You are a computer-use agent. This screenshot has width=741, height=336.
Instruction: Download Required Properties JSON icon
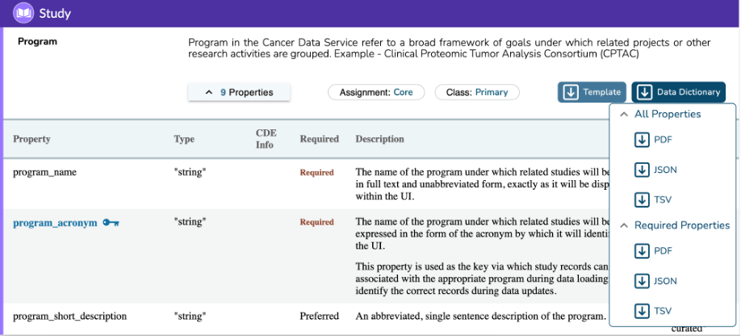point(643,281)
